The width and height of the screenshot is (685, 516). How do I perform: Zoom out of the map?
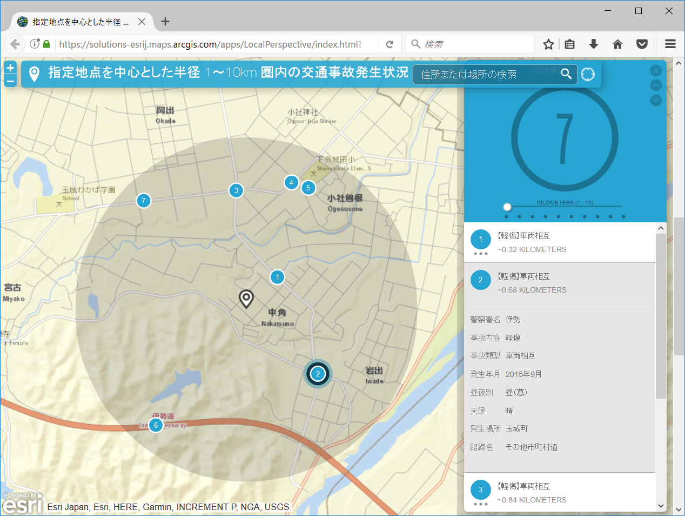[10, 82]
